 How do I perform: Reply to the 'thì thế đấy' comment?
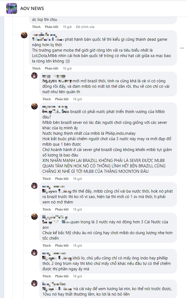pyautogui.click(x=62, y=209)
